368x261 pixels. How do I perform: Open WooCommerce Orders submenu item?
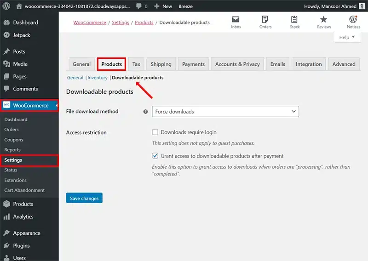[11, 130]
